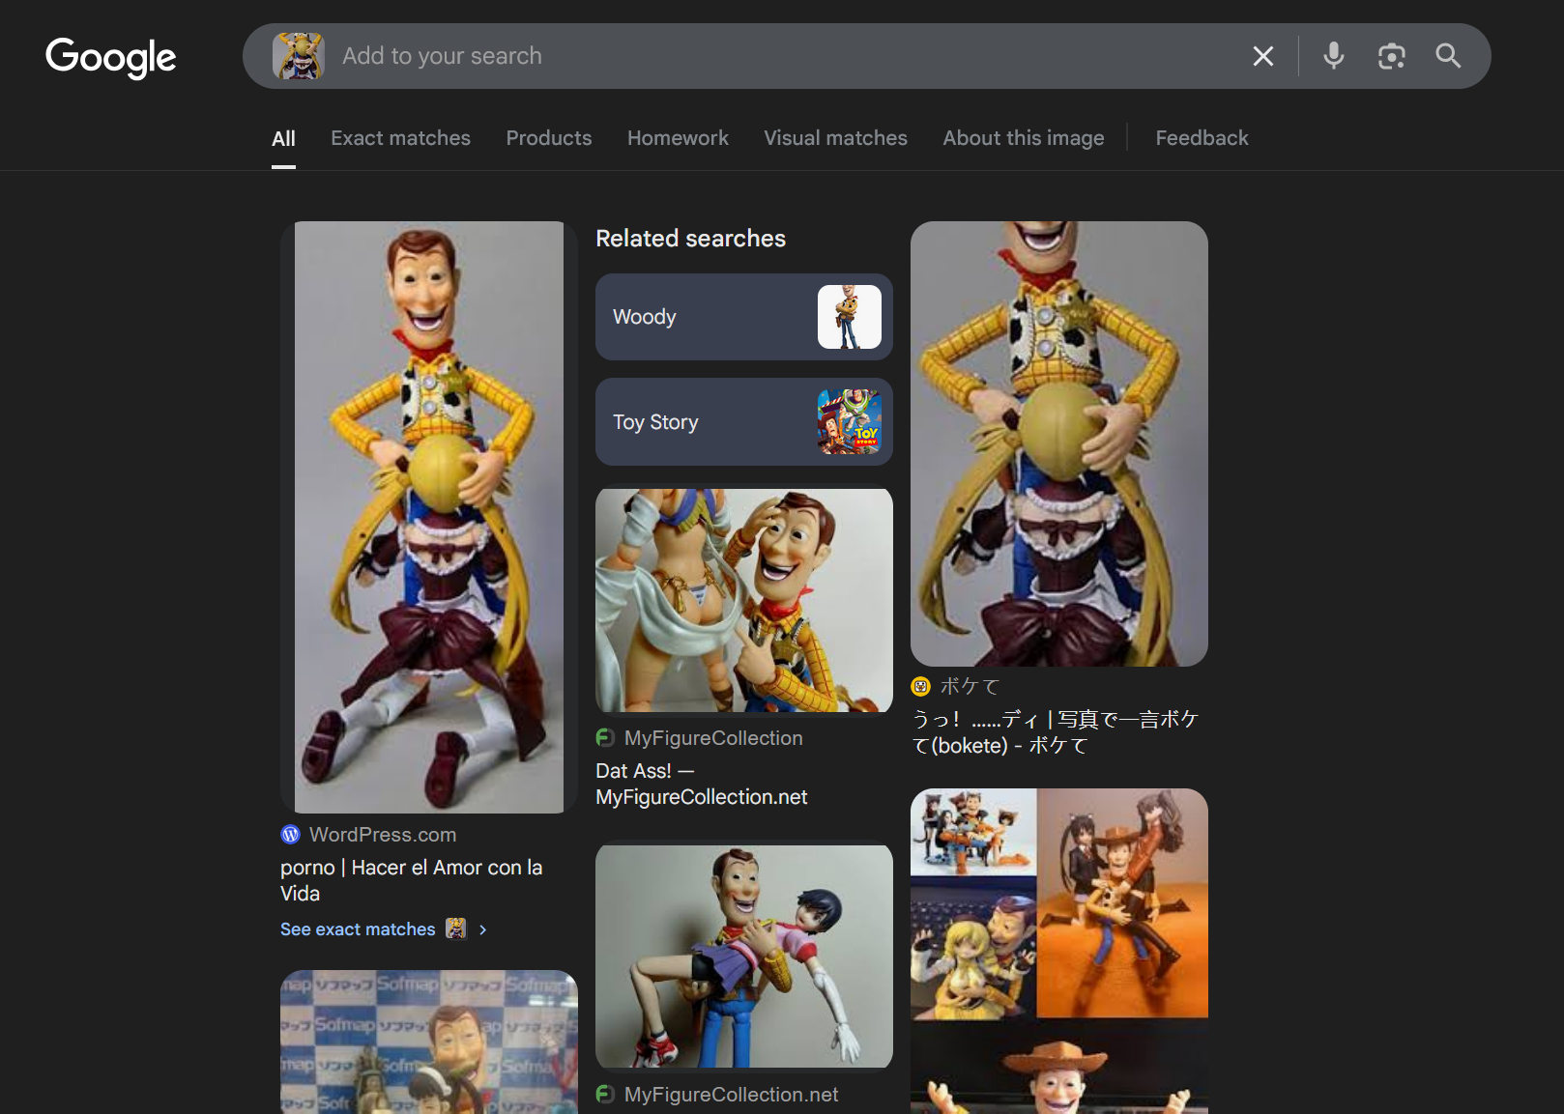The height and width of the screenshot is (1114, 1564).
Task: Open the collage of figure photos result
Action: pyautogui.click(x=1059, y=951)
